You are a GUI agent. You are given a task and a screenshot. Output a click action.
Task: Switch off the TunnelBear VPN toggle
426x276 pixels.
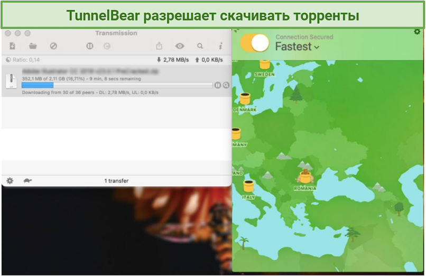point(255,43)
